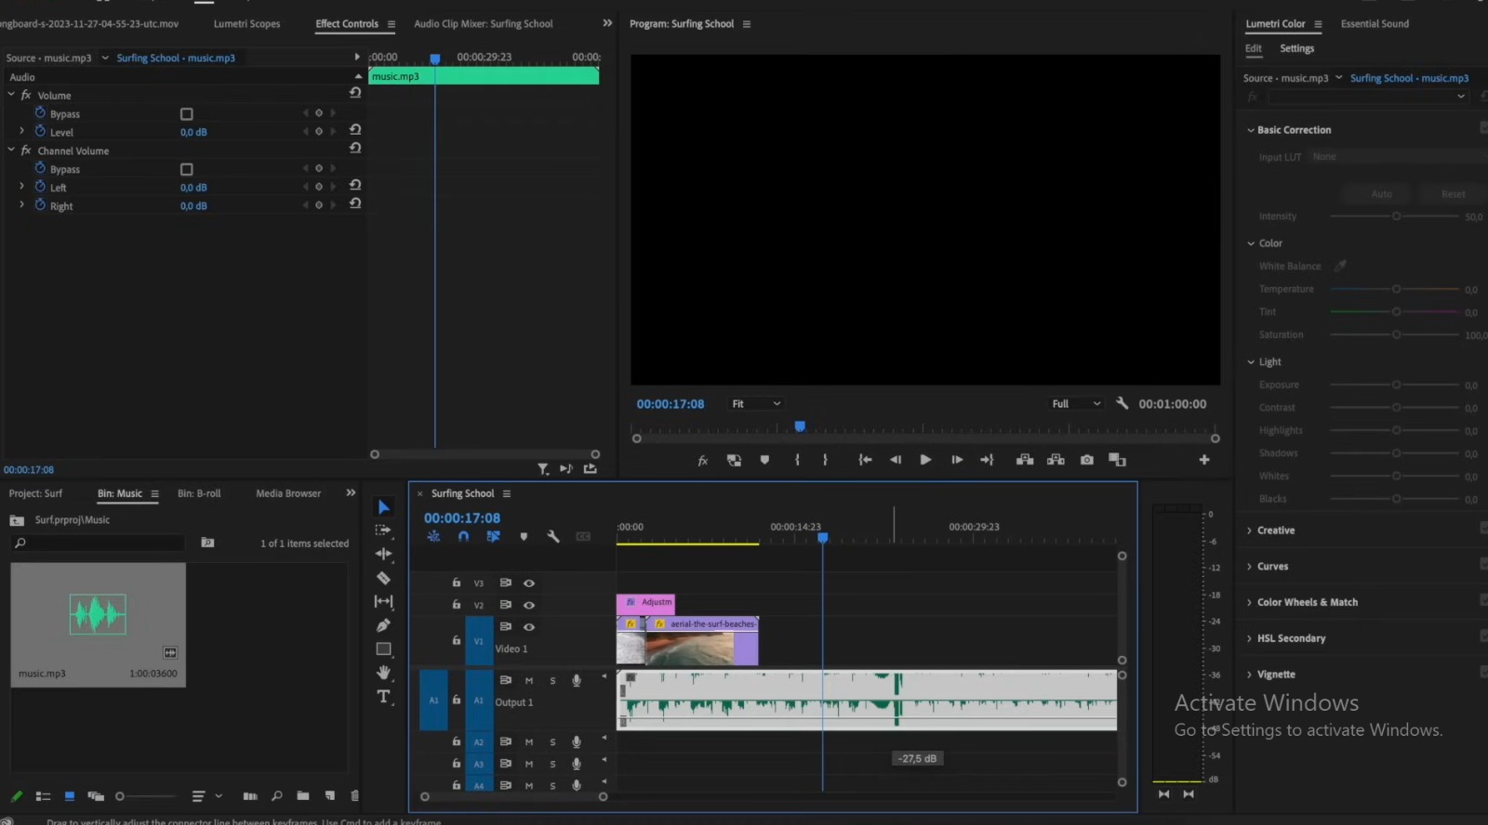Expand the Curves section
The width and height of the screenshot is (1488, 825).
tap(1249, 567)
